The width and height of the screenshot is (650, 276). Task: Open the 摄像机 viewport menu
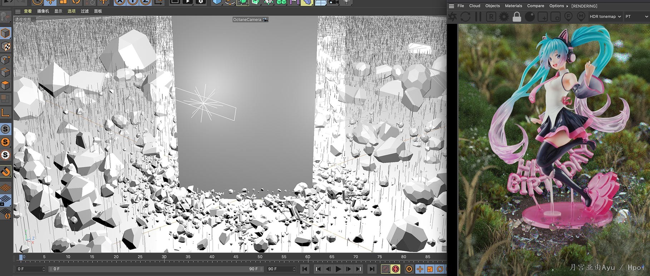(x=43, y=11)
